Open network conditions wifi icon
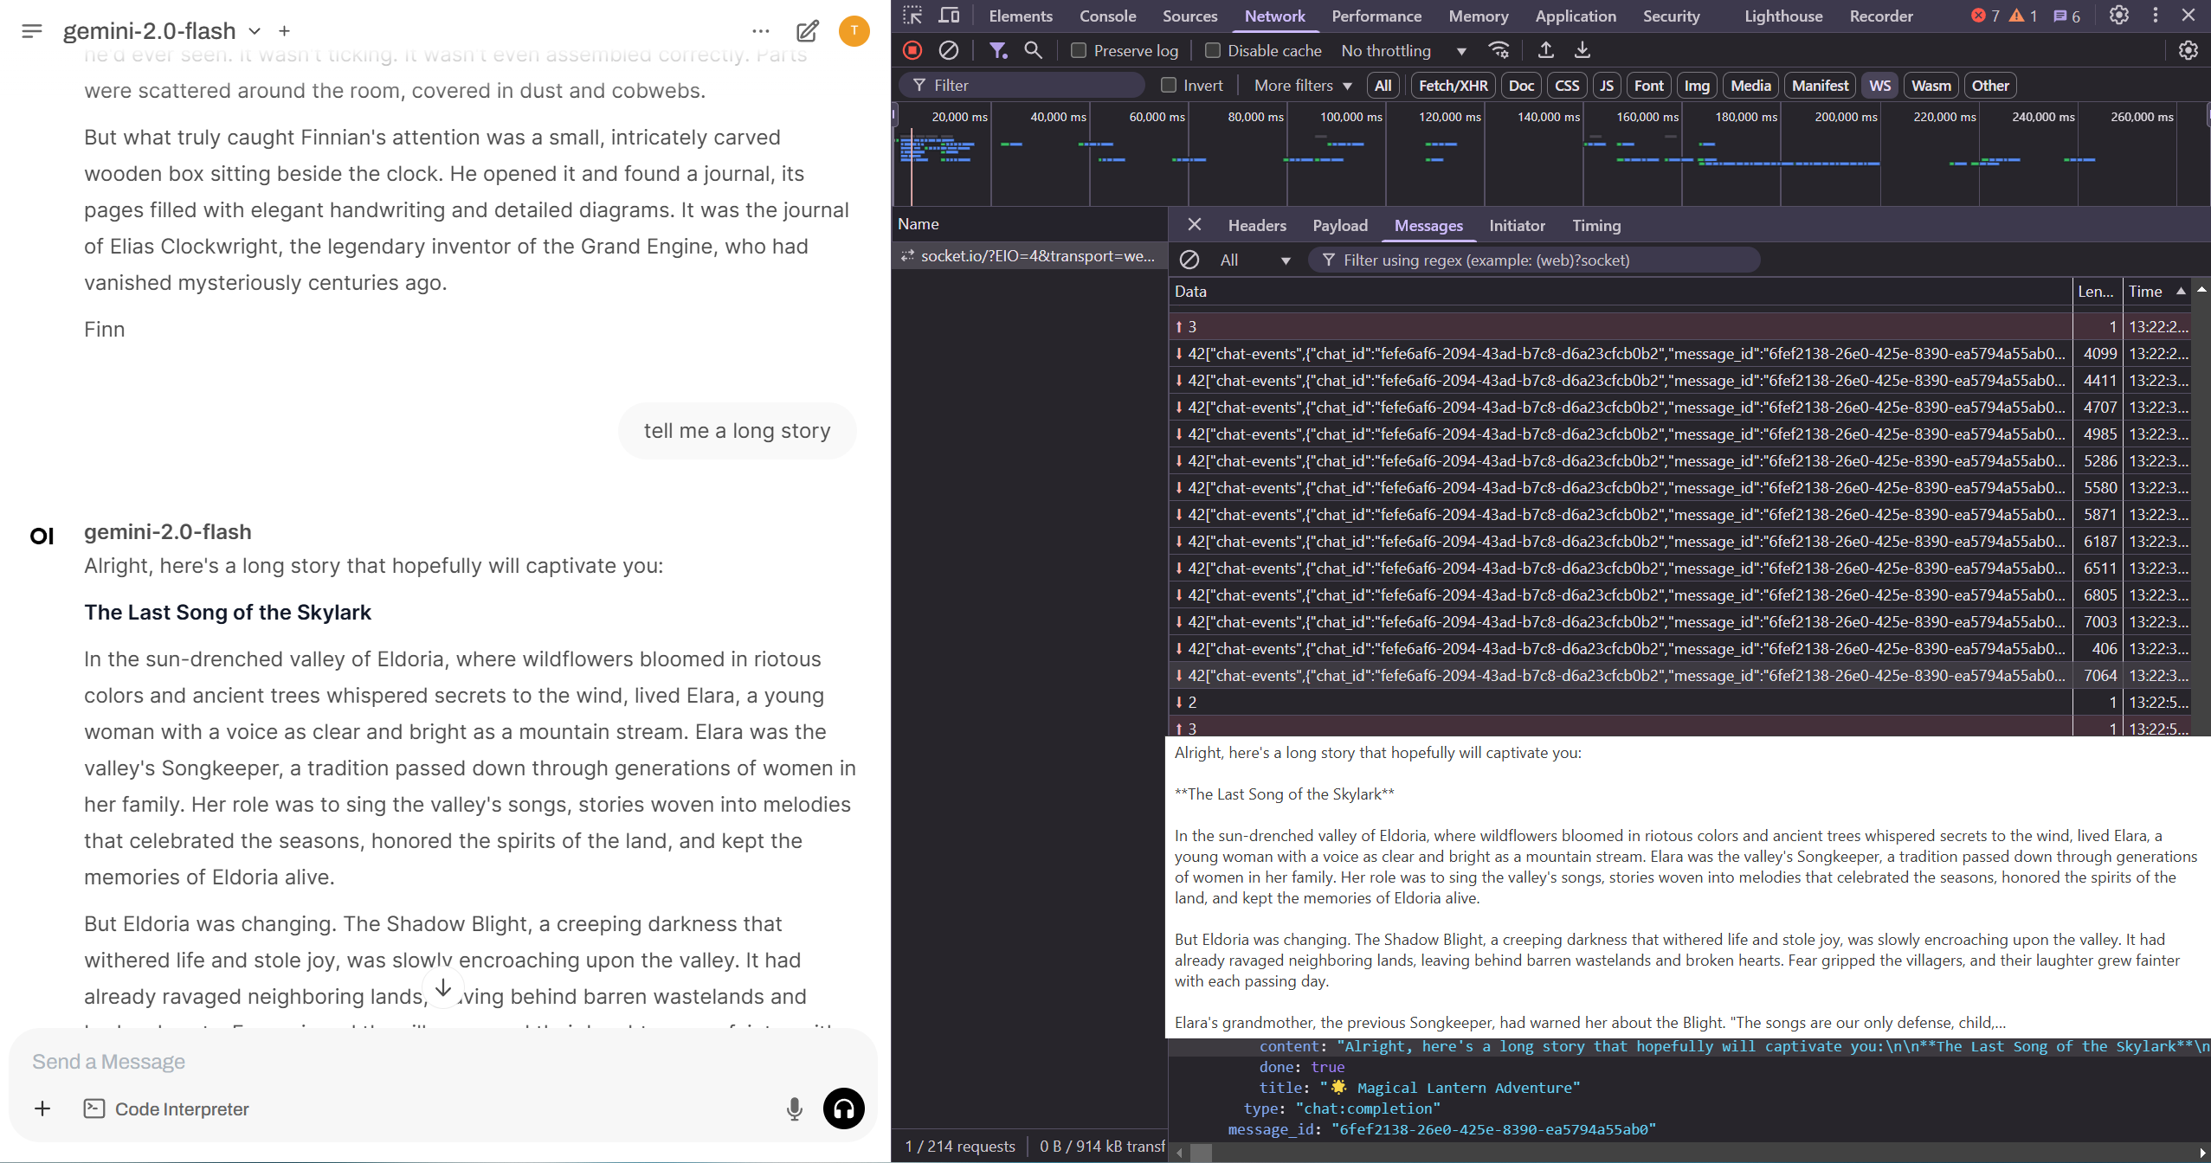Screen dimensions: 2211x1163 [1499, 50]
